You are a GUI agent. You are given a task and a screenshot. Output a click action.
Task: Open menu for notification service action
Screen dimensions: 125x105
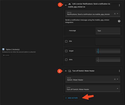pos(119,5)
